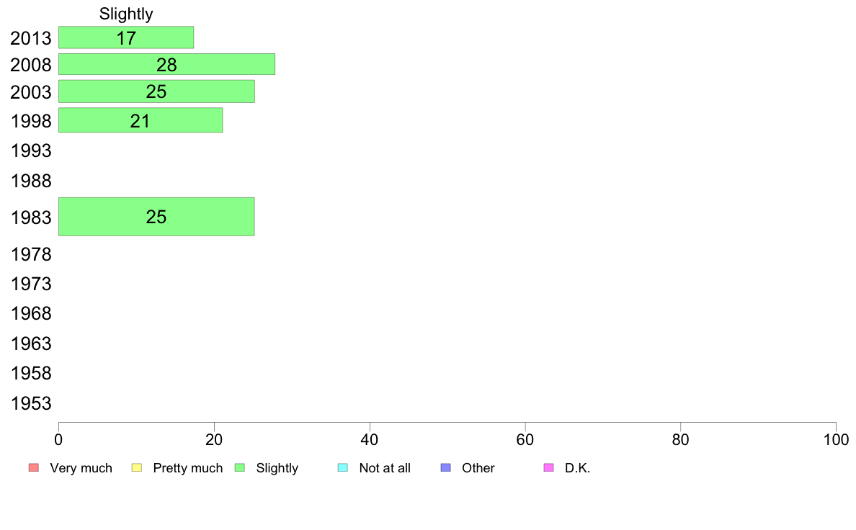This screenshot has width=856, height=530.
Task: Click the Not at all legend text
Action: coord(385,468)
